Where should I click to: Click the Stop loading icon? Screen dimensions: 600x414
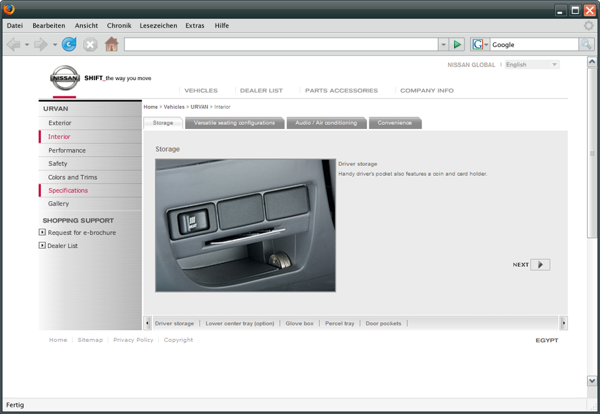(91, 44)
